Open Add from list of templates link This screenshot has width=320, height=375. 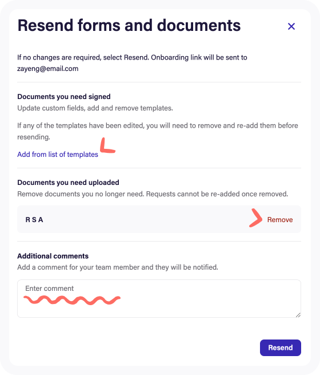coord(58,155)
